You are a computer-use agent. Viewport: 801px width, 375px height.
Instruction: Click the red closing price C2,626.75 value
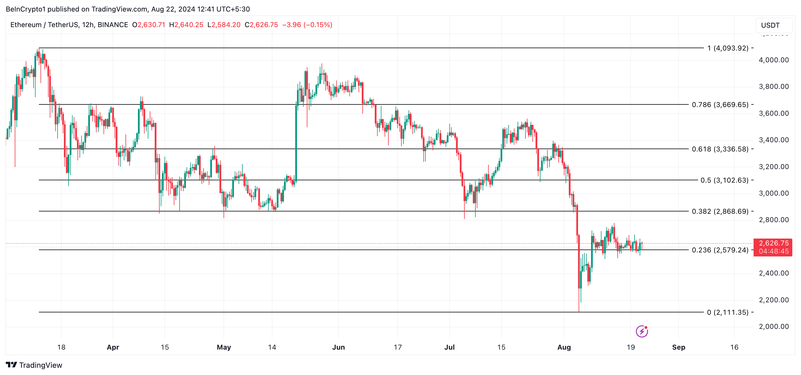(x=261, y=25)
